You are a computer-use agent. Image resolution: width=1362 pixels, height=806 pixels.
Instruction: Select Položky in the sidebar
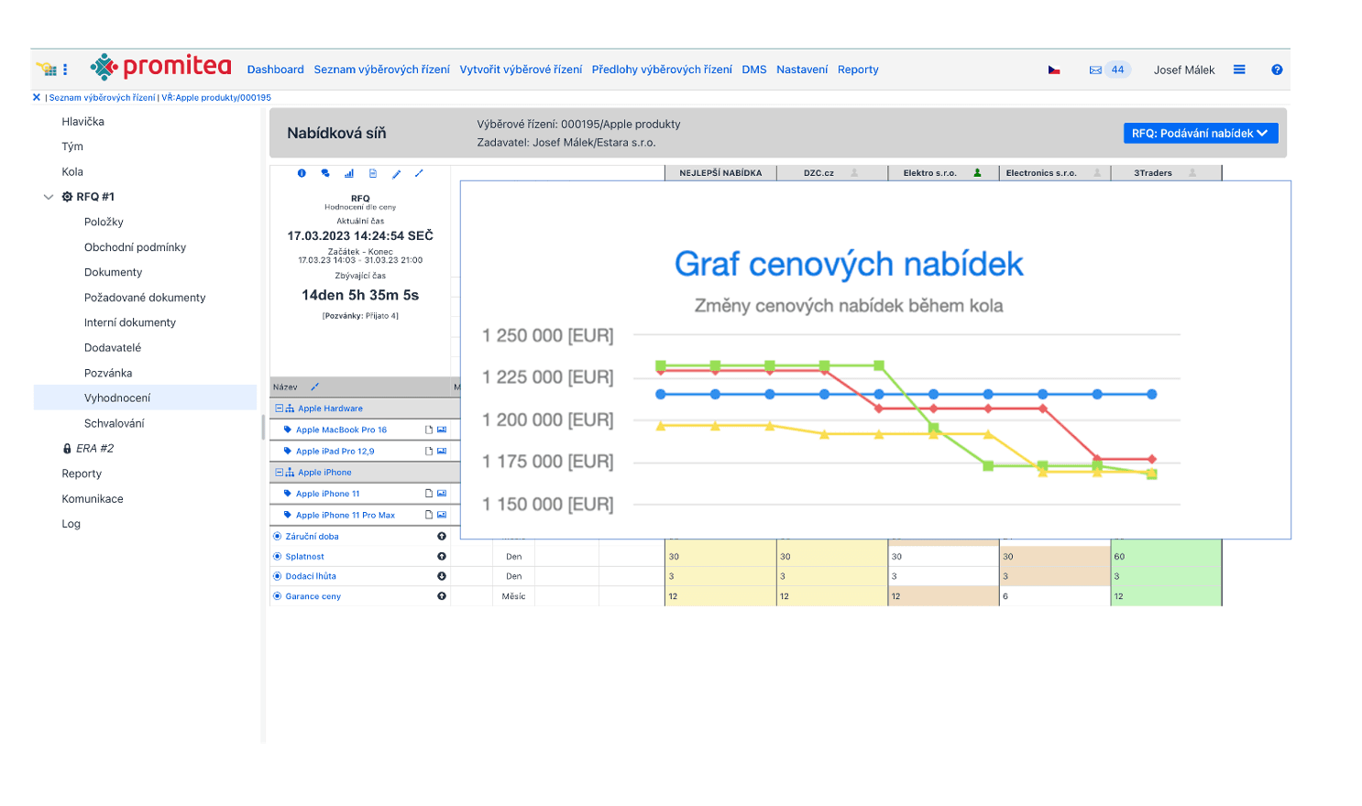(x=104, y=222)
